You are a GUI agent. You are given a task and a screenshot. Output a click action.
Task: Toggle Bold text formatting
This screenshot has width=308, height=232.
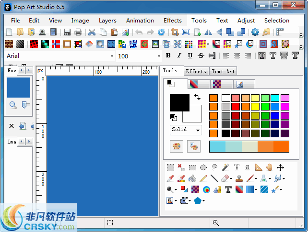(x=168, y=55)
